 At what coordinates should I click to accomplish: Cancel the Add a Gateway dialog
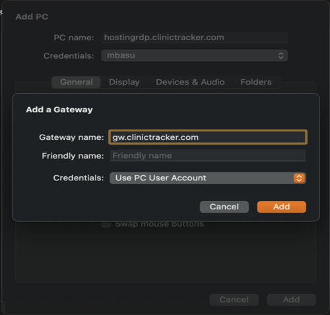[x=224, y=207]
